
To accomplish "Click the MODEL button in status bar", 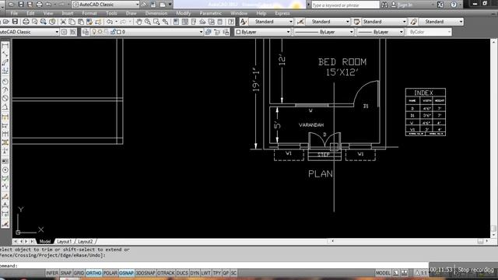I will tap(383, 273).
